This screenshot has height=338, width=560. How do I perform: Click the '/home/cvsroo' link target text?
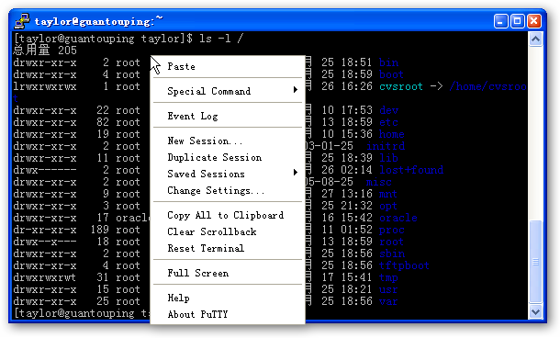click(487, 86)
